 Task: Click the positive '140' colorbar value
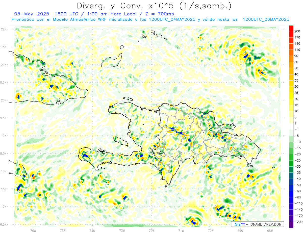point(297,43)
